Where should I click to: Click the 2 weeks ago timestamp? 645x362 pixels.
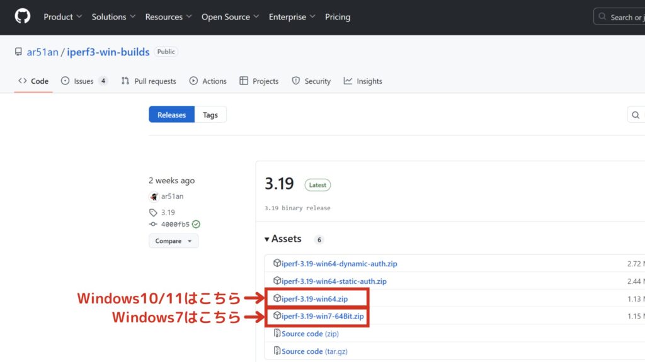tap(171, 180)
